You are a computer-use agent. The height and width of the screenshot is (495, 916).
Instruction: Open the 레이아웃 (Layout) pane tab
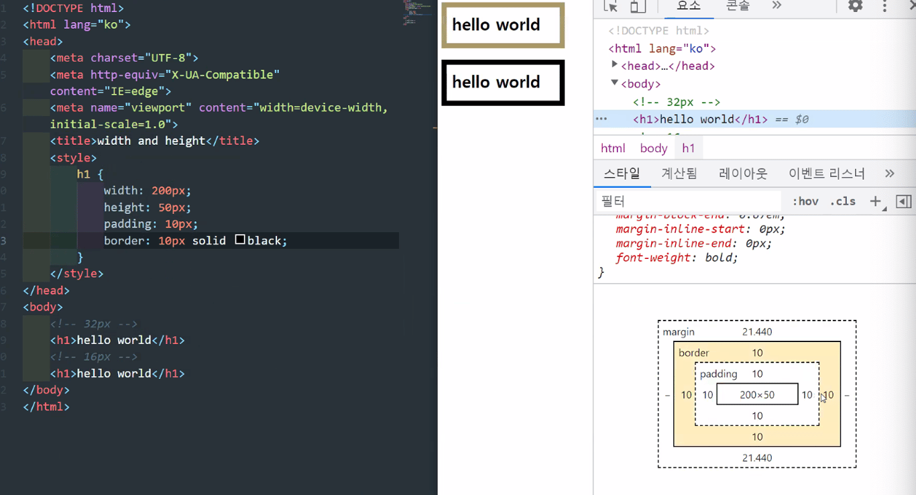[743, 174]
